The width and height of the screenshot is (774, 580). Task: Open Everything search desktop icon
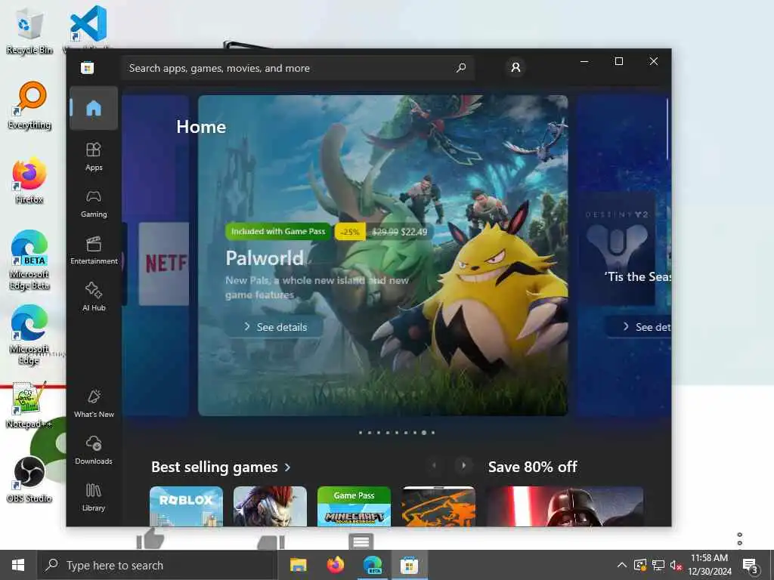pos(29,106)
